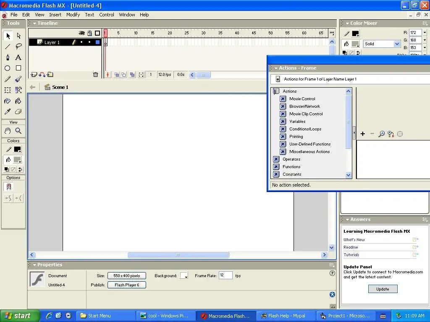
Task: Click the Add Motion Guide icon
Action: pyautogui.click(x=42, y=75)
